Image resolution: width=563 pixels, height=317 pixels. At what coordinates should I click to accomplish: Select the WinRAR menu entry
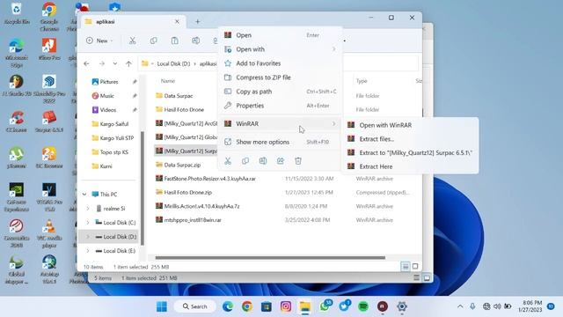(280, 123)
